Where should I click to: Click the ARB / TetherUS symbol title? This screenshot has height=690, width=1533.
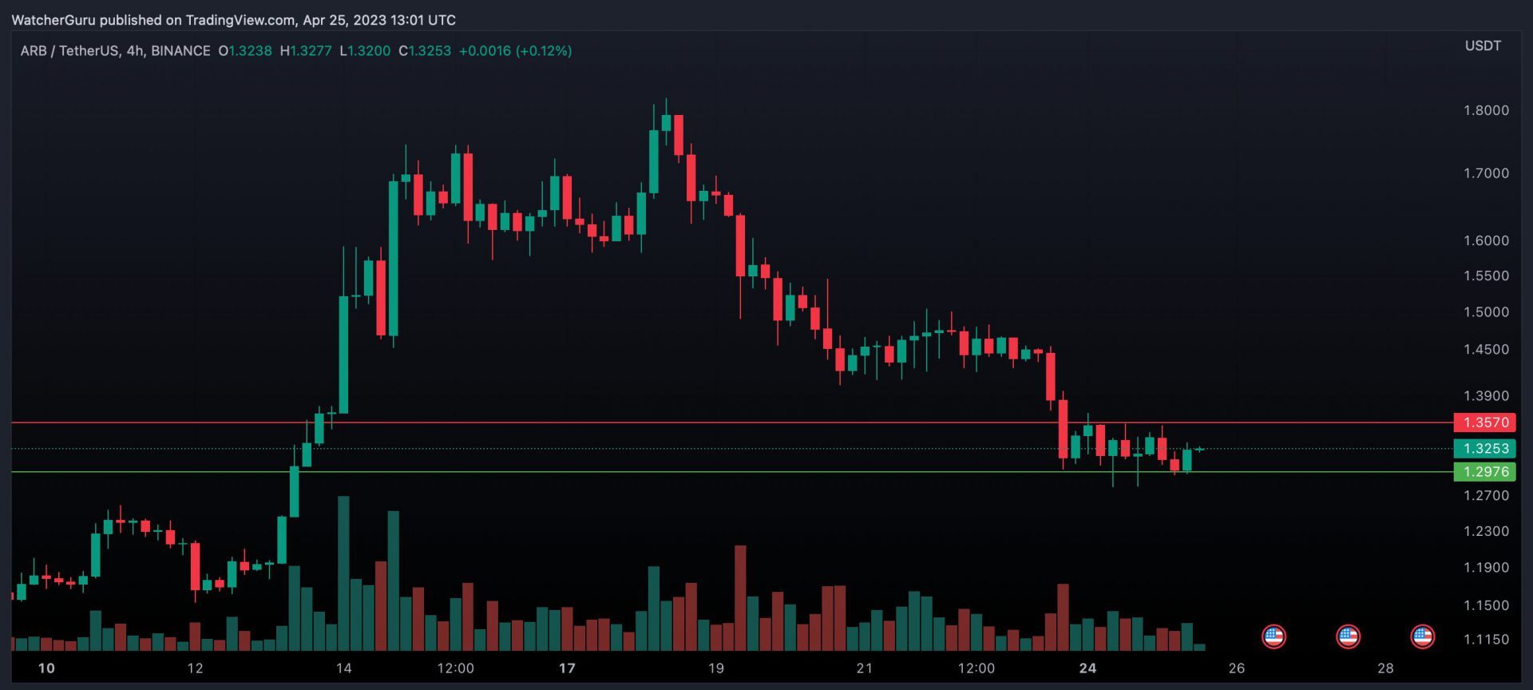69,51
